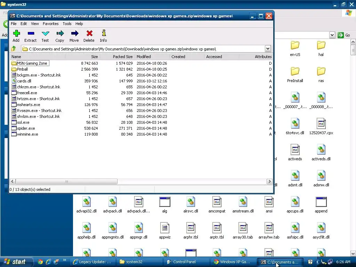The width and height of the screenshot is (356, 267).
Task: Click system32 vertical scrollbar up arrow
Action: 353,42
